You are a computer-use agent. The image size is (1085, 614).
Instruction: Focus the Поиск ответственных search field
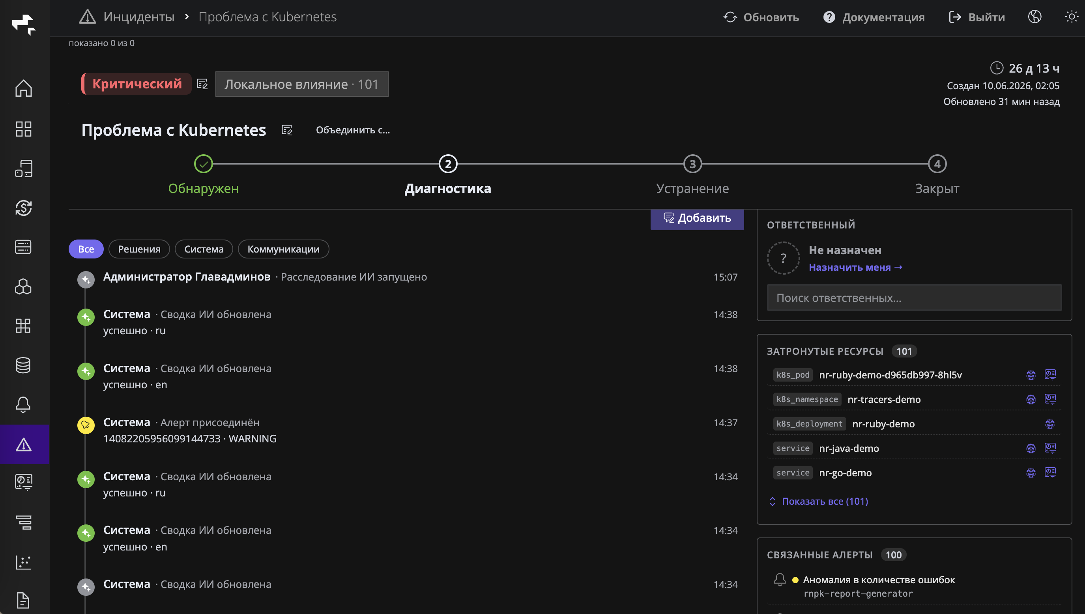[x=914, y=298]
